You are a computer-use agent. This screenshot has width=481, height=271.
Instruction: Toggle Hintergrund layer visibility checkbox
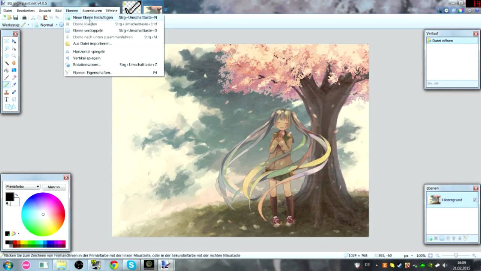tap(475, 200)
